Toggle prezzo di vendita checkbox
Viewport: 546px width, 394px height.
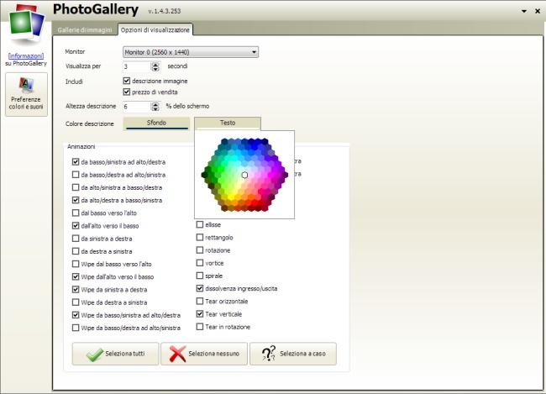[127, 92]
